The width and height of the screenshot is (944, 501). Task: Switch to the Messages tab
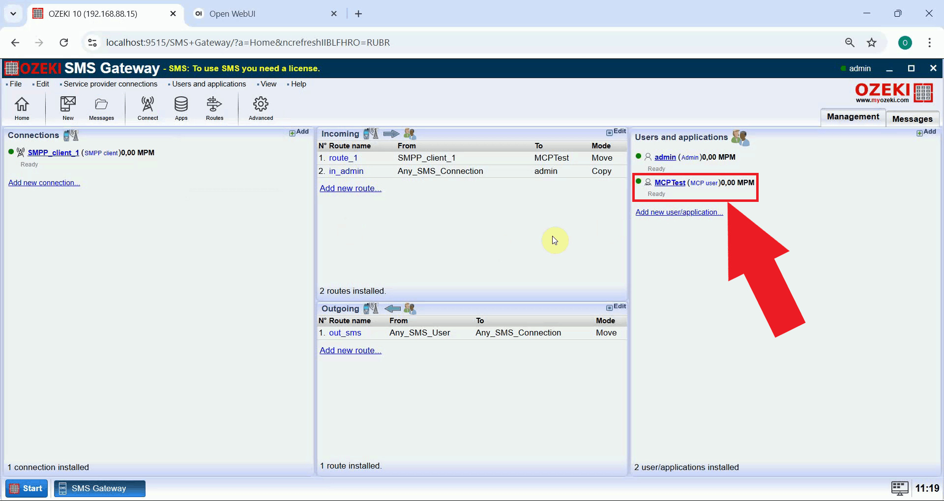912,119
